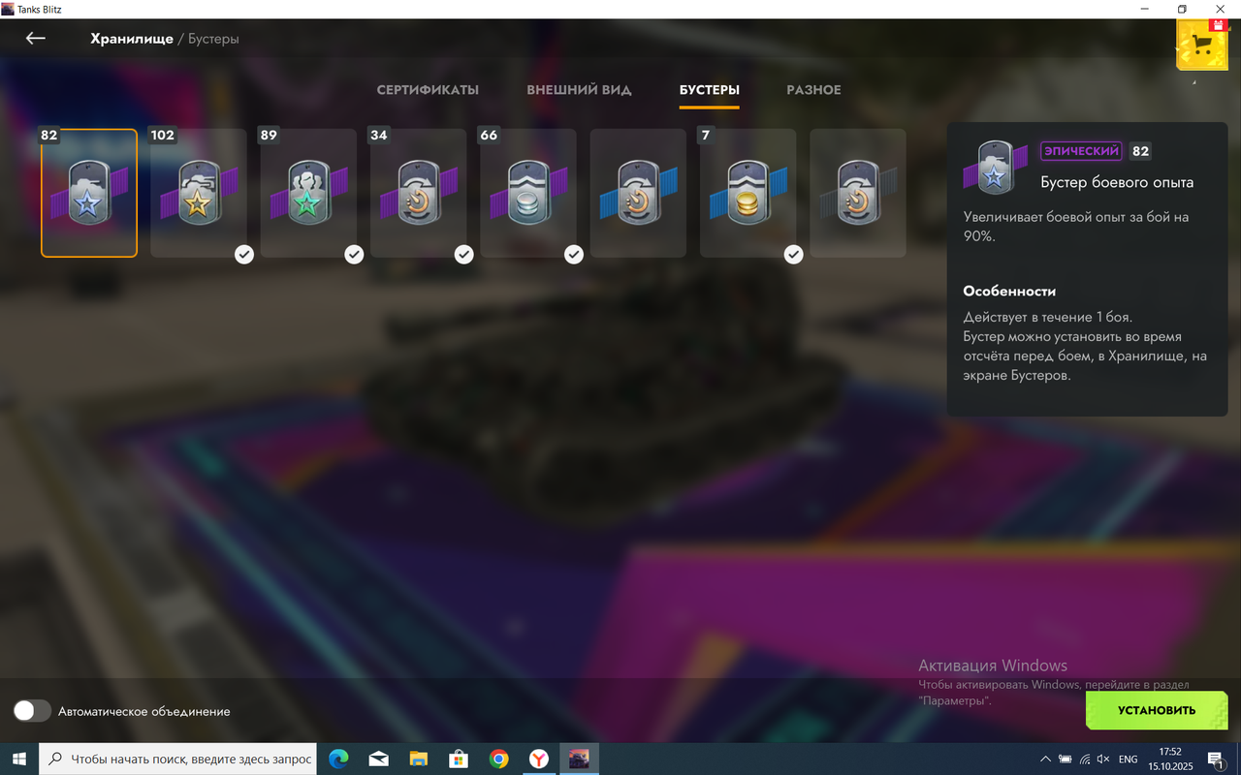Click the battery tray icon

tap(1065, 759)
